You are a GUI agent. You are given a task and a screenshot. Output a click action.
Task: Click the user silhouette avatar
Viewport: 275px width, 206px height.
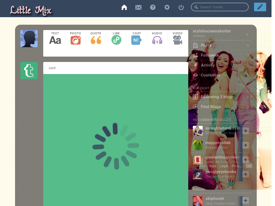29,39
